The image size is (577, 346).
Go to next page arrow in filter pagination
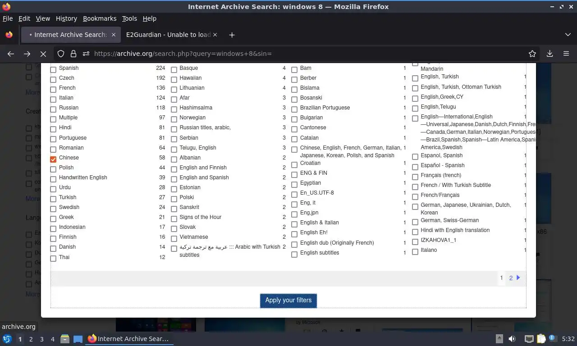point(518,278)
